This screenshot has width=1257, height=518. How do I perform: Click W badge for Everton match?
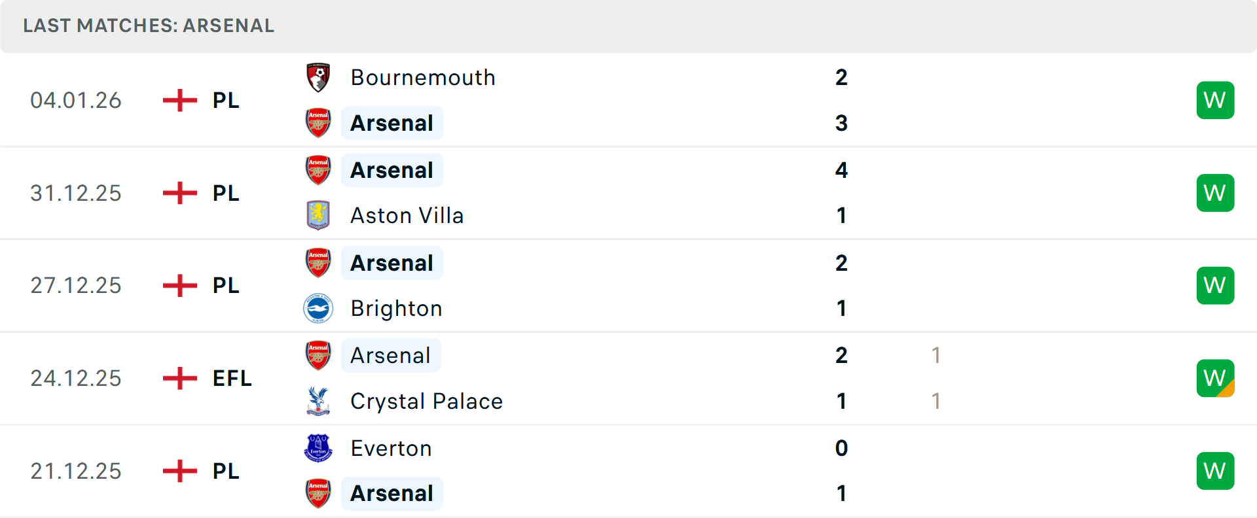1215,471
